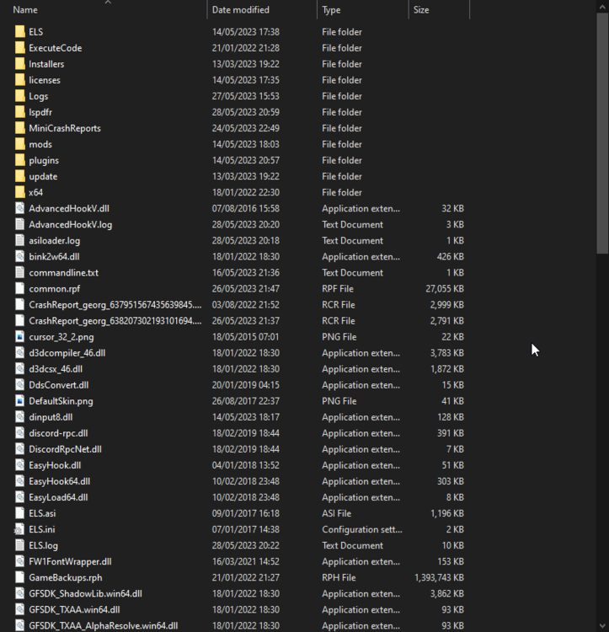The height and width of the screenshot is (632, 609).
Task: Click the asiloader.log text file icon
Action: tap(19, 241)
